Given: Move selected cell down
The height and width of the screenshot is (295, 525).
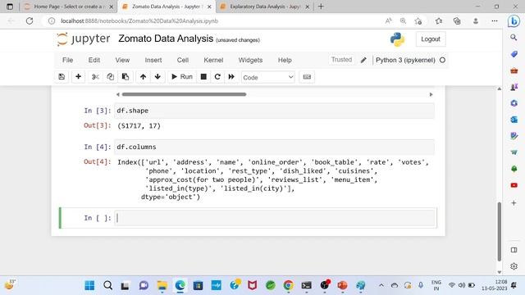Looking at the screenshot, I should click(x=157, y=77).
